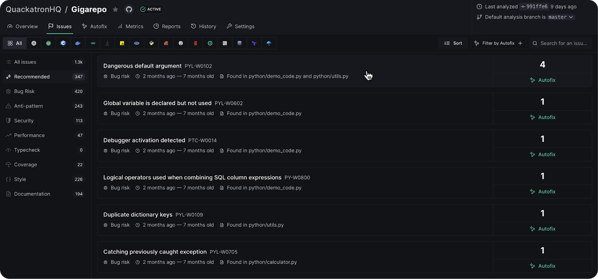This screenshot has width=598, height=279.
Task: Toggle the All analyzers filter
Action: 14,43
